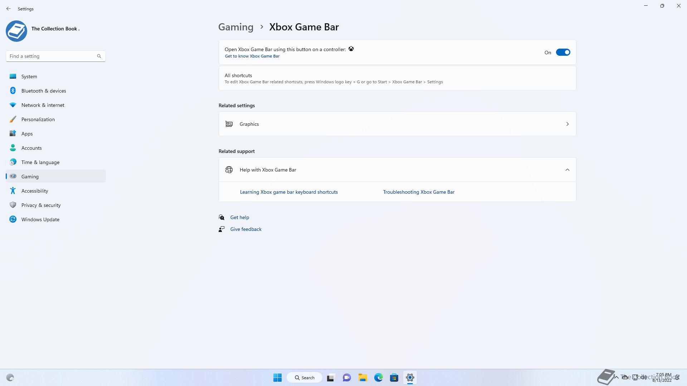
Task: Click the Graphics related setting label
Action: coord(249,124)
